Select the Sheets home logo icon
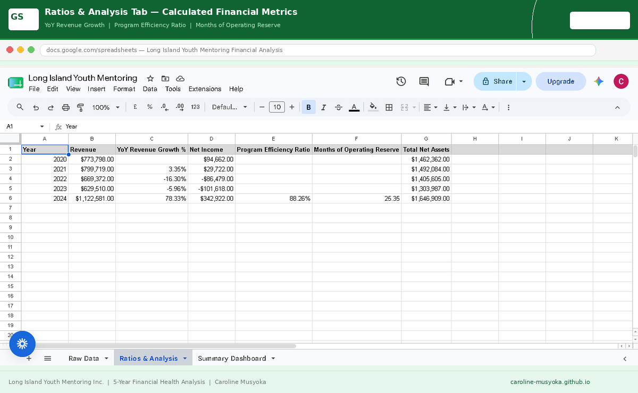The height and width of the screenshot is (393, 638). point(16,82)
